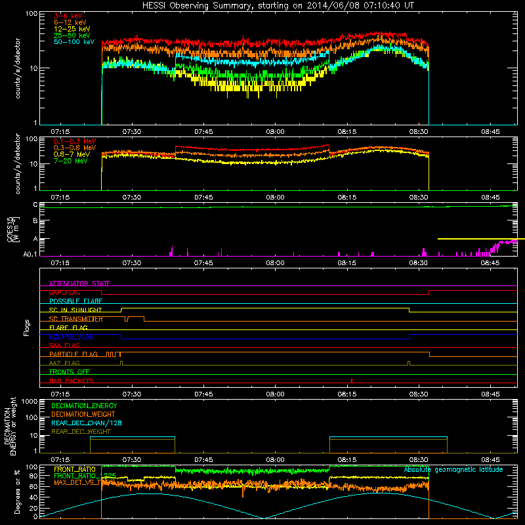Click the 0.1-0.3 MeV legend label
Screen dimensions: 525x525
pos(75,141)
